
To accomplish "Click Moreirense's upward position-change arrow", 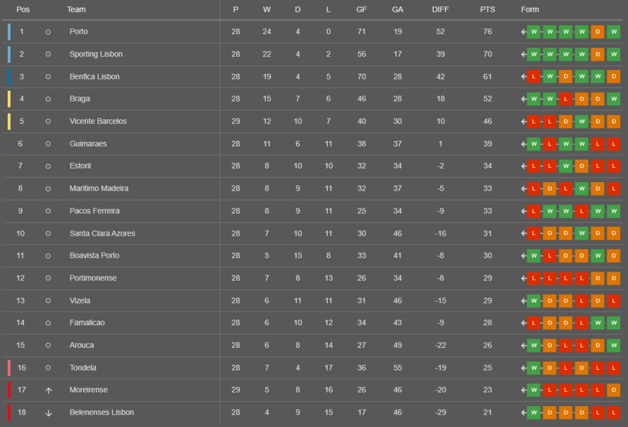I will [48, 390].
